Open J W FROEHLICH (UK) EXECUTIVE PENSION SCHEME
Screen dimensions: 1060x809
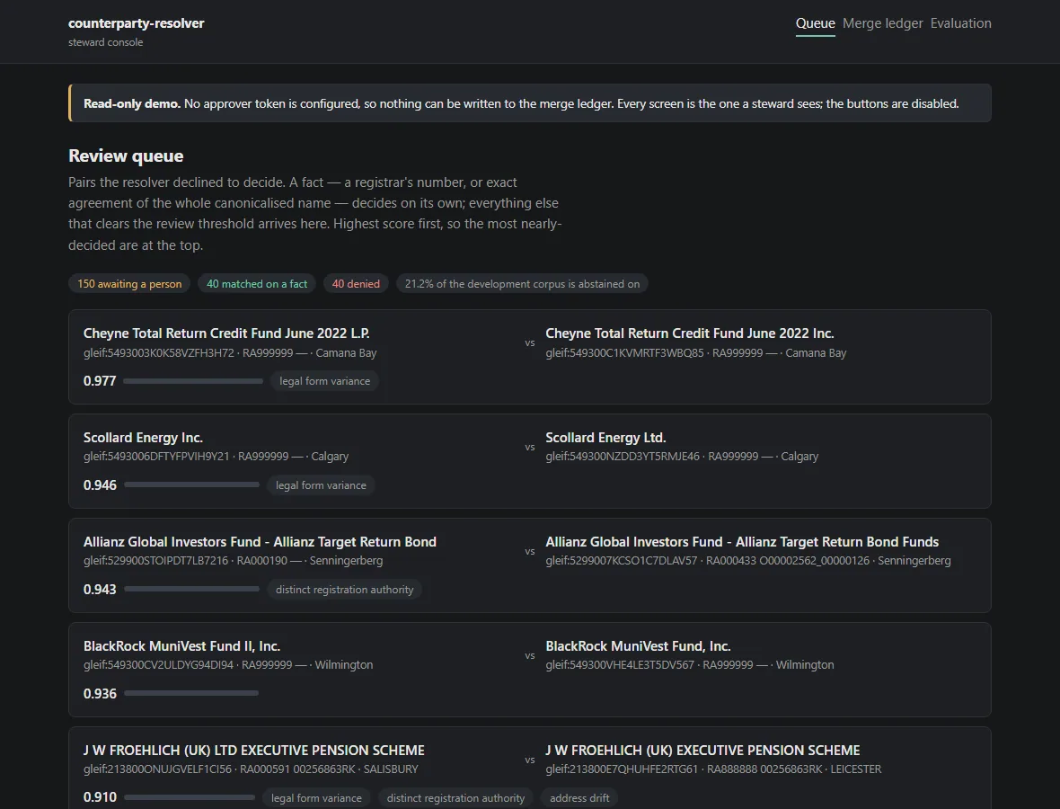click(702, 751)
